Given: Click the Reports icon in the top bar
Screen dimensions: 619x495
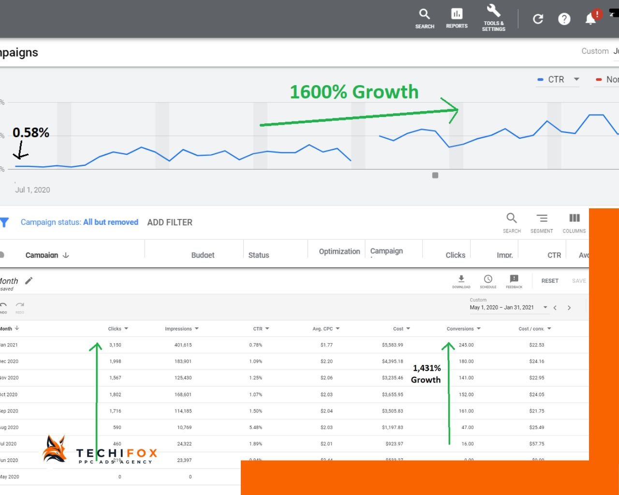Looking at the screenshot, I should click(x=457, y=18).
